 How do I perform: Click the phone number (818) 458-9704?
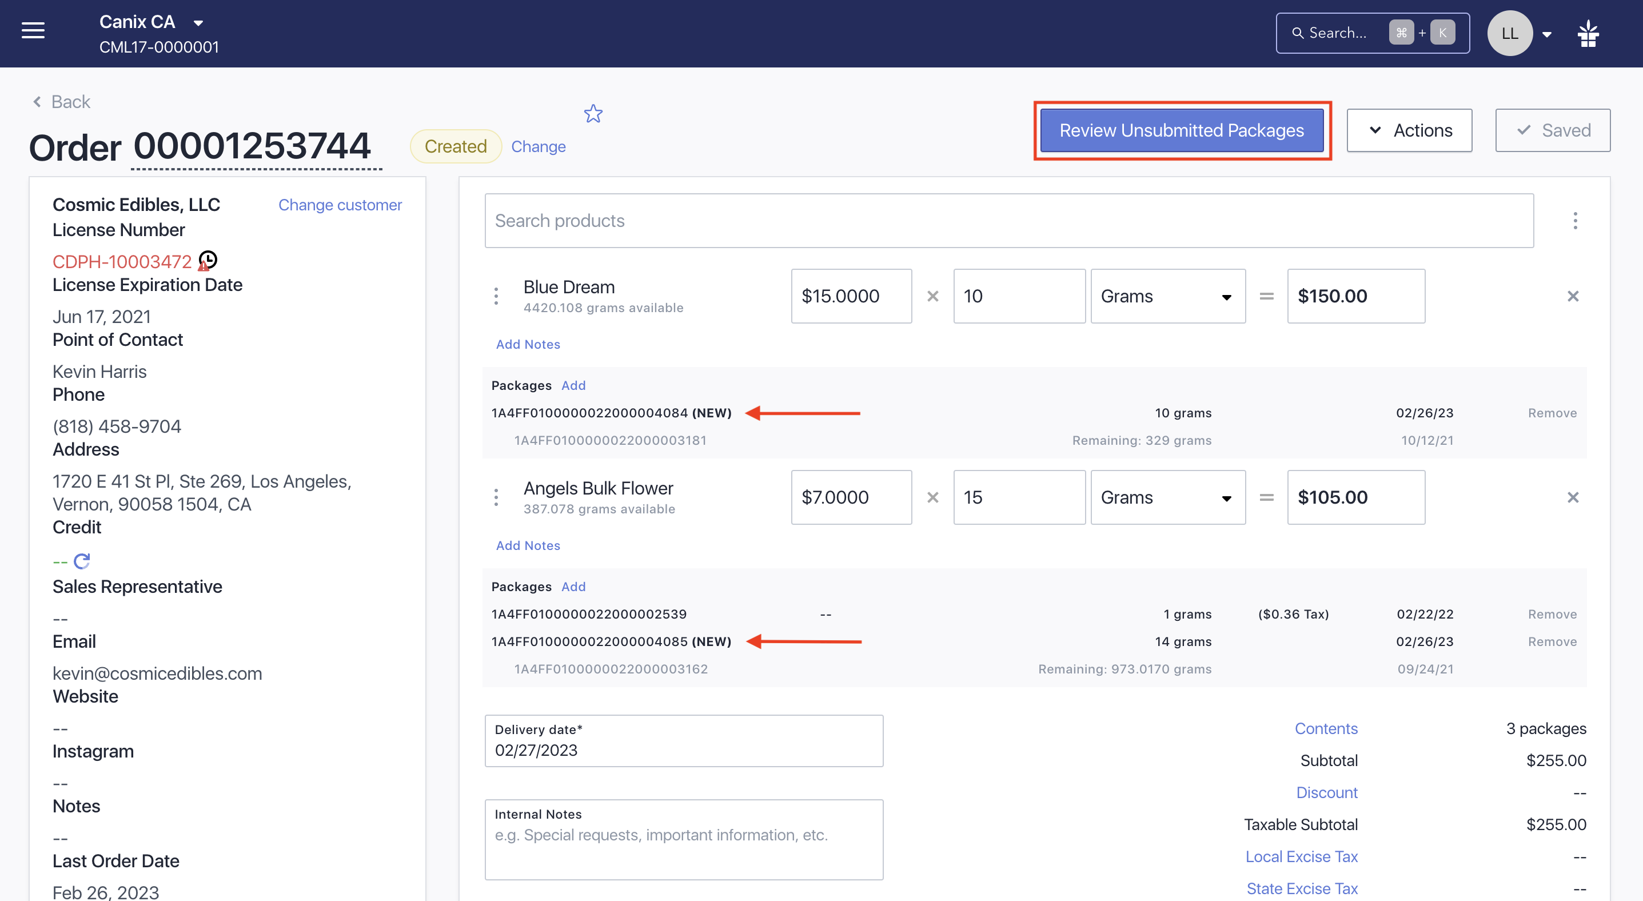pos(117,426)
